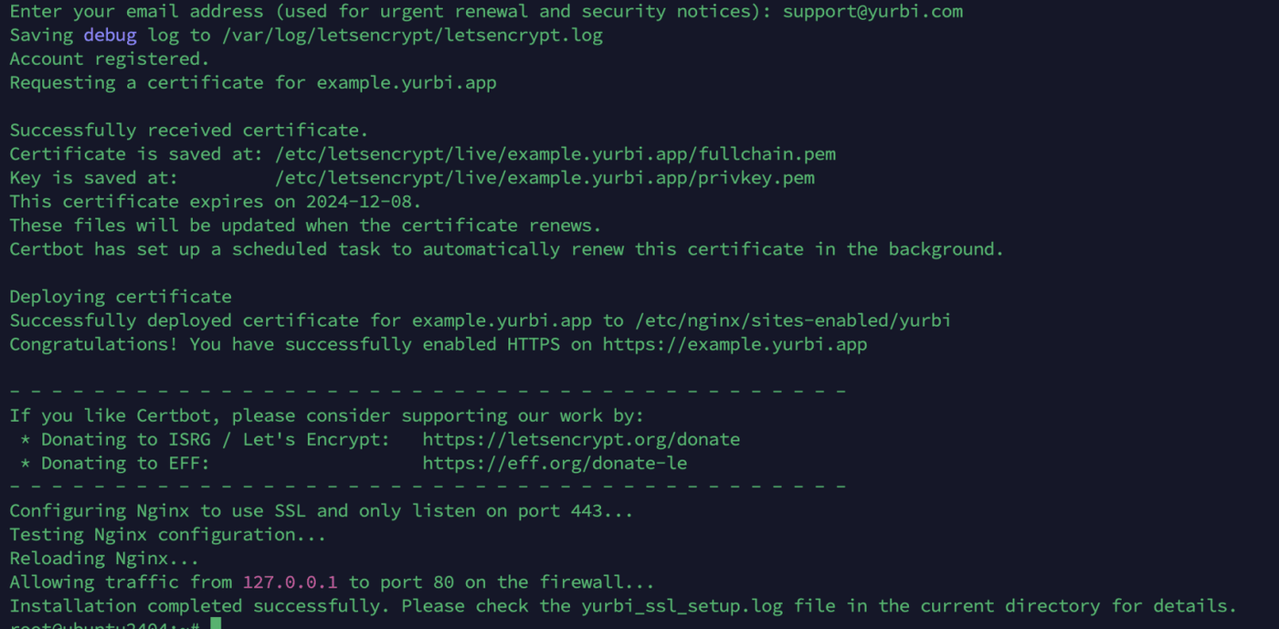The height and width of the screenshot is (629, 1279).
Task: Click the /etc/nginx/sites-enabled/yurbi path
Action: (793, 320)
